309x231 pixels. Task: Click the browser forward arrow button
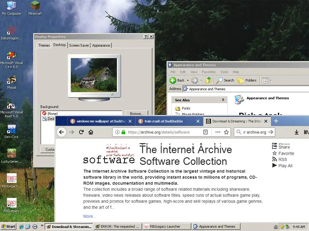72,132
